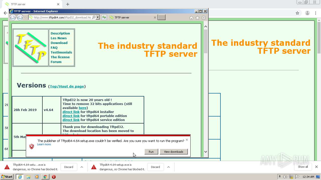Click View downloads button
The height and width of the screenshot is (180, 321).
pos(174,152)
